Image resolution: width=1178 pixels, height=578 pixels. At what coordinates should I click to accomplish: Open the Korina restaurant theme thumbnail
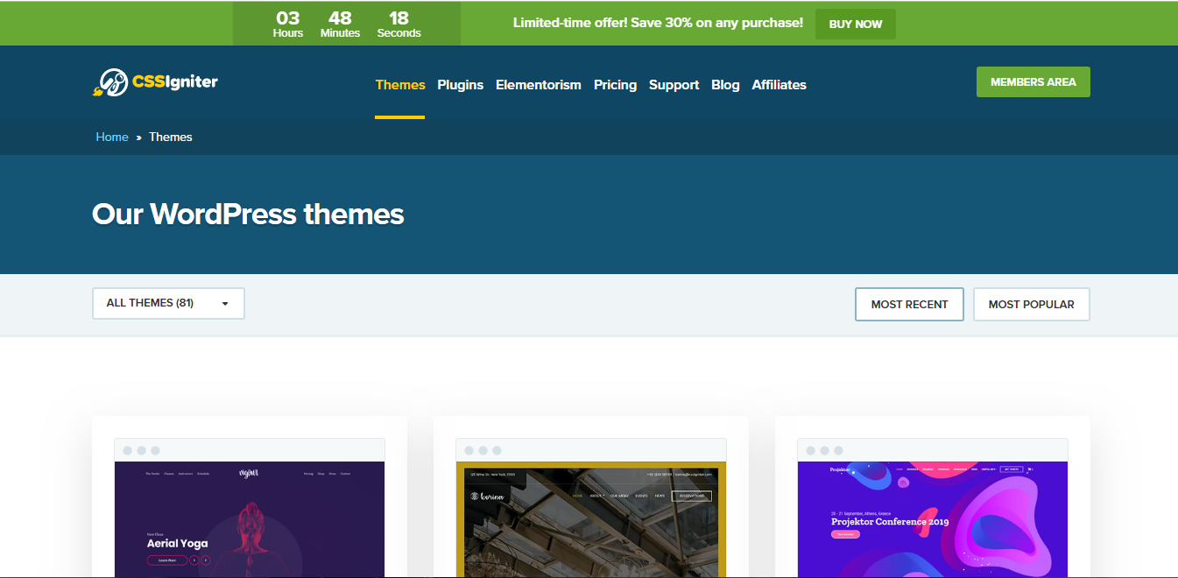tap(591, 518)
